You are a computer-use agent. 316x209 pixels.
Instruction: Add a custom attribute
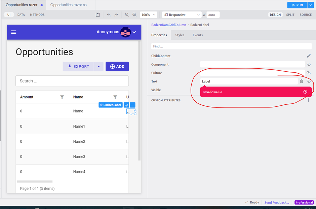[308, 100]
